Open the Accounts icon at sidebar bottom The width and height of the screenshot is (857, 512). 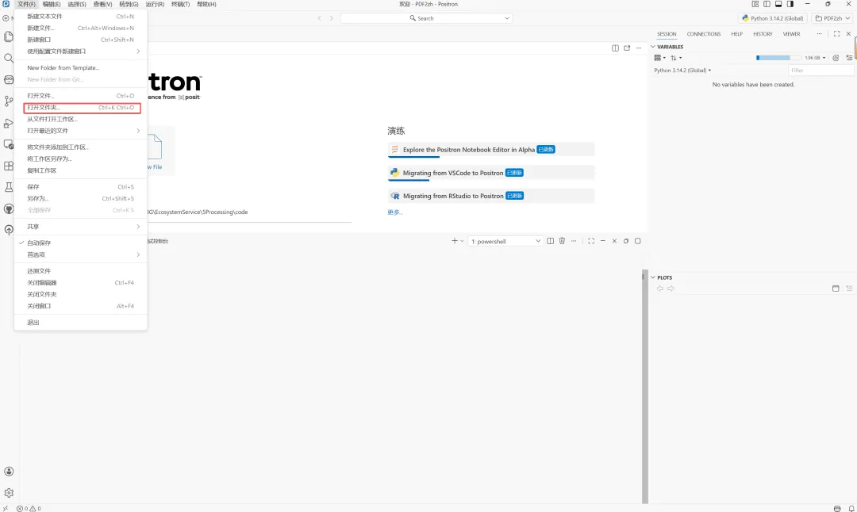click(x=9, y=471)
